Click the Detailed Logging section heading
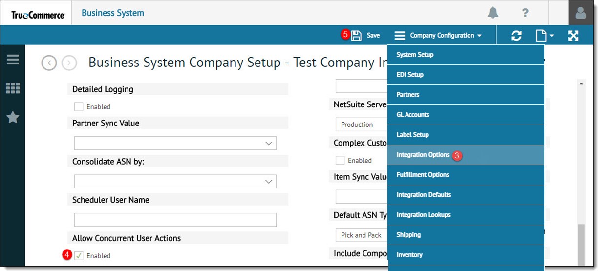Viewport: 598px width, 271px height. 103,89
